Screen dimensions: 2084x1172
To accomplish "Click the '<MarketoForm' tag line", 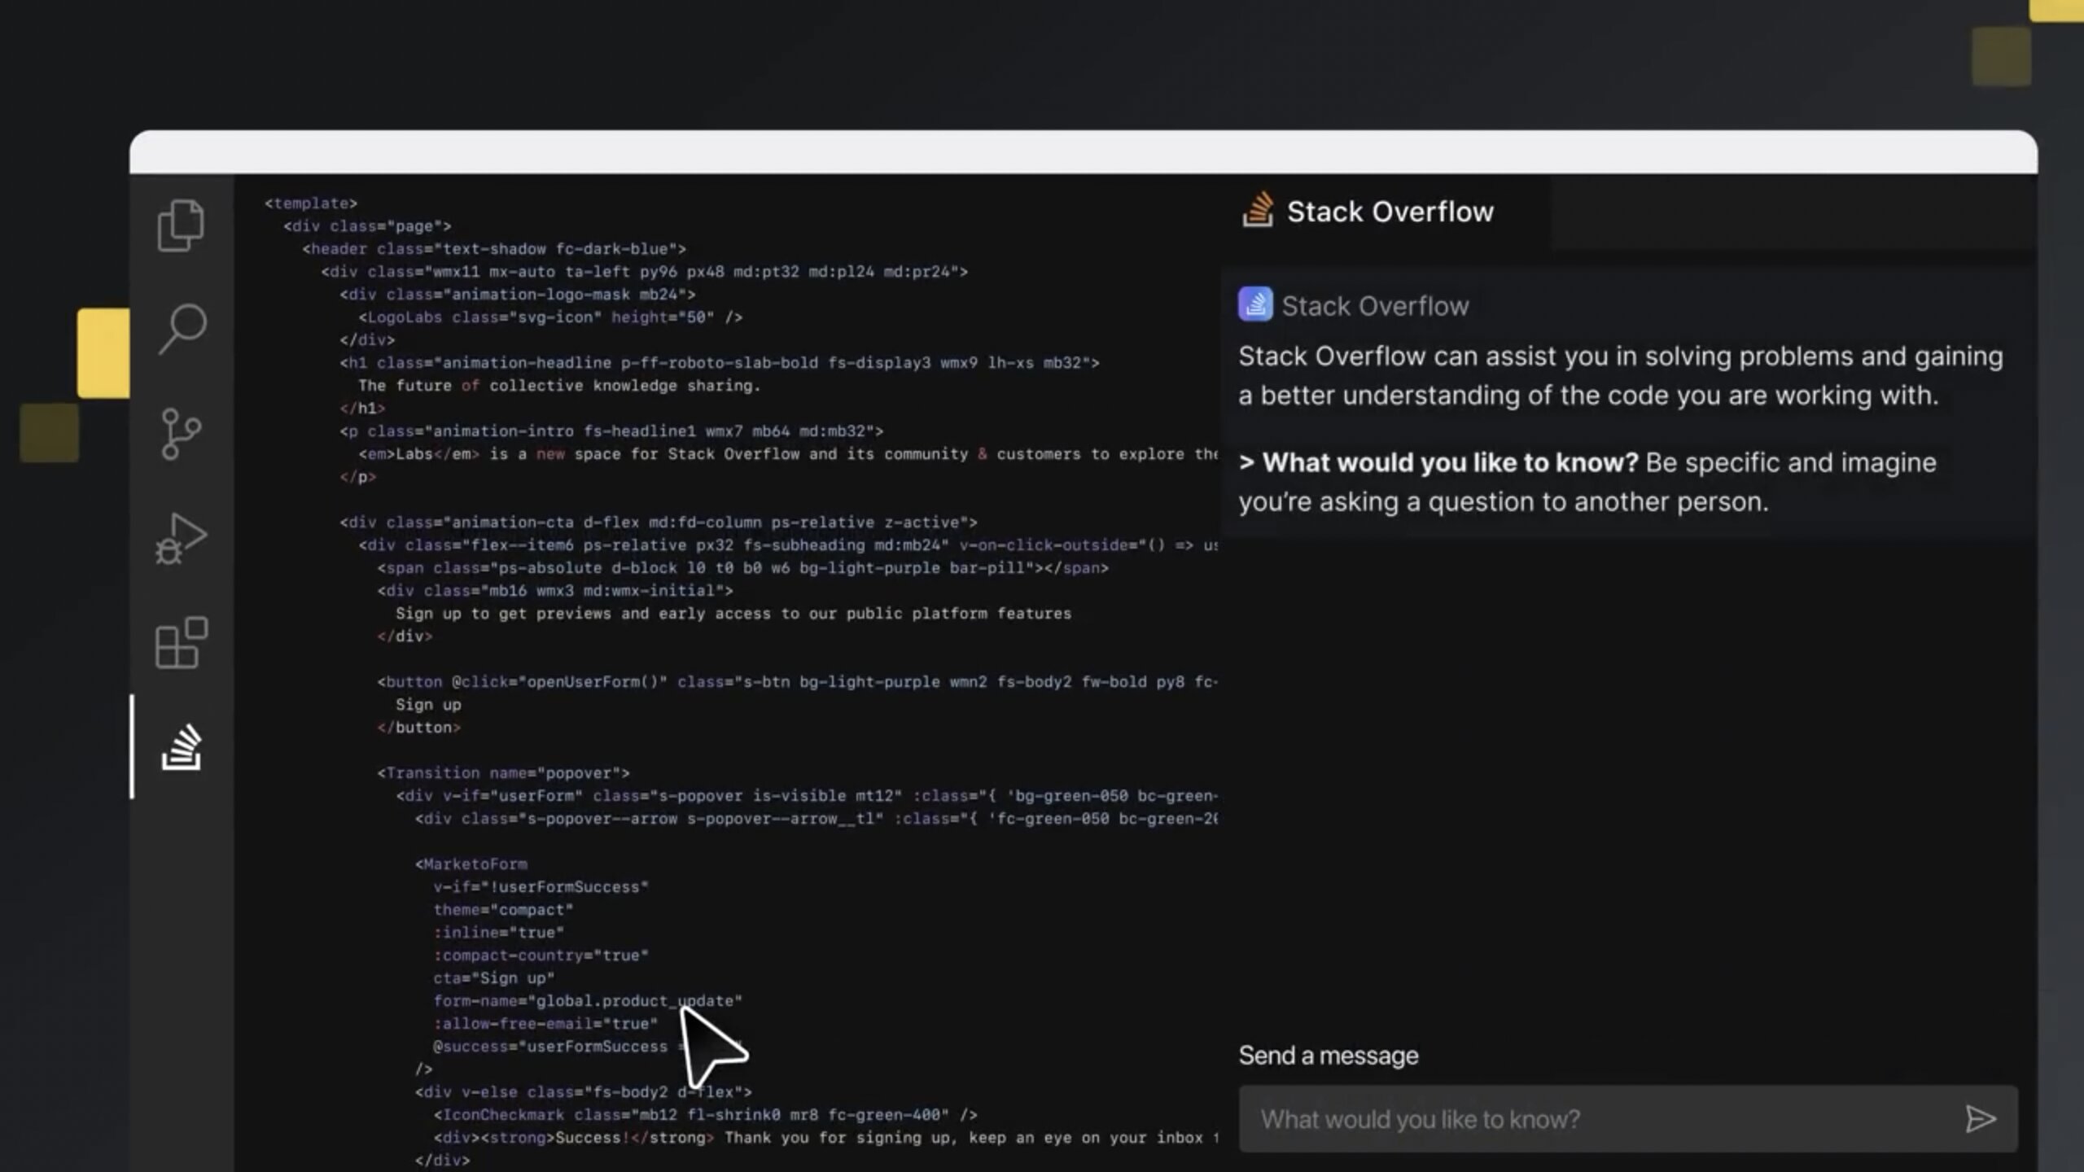I will tap(471, 864).
